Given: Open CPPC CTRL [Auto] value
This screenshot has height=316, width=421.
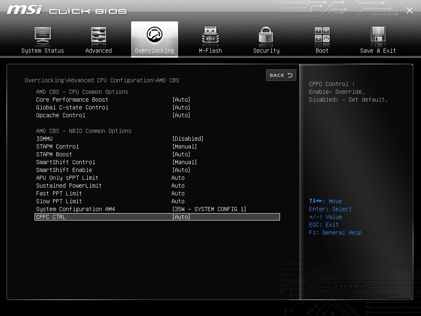Looking at the screenshot, I should pyautogui.click(x=181, y=217).
